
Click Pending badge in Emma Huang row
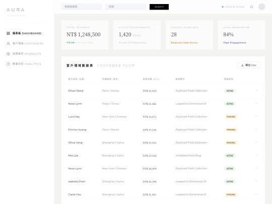click(x=231, y=129)
